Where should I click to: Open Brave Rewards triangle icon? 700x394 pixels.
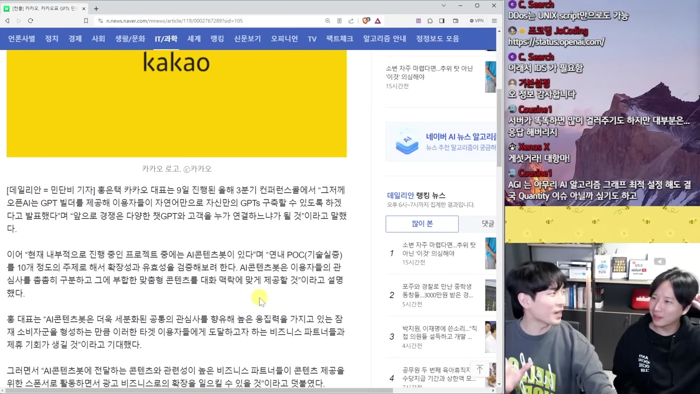[378, 21]
